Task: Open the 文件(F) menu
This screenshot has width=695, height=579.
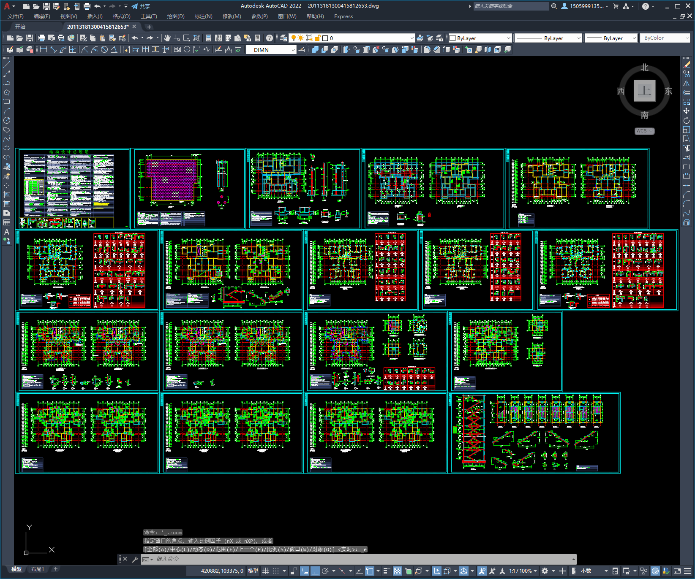Action: point(16,16)
